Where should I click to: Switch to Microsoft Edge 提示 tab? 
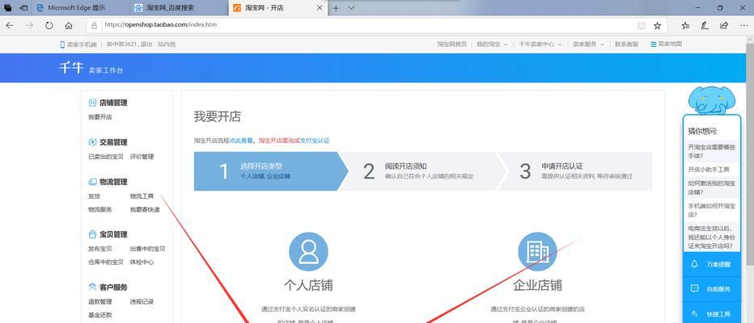(80, 8)
